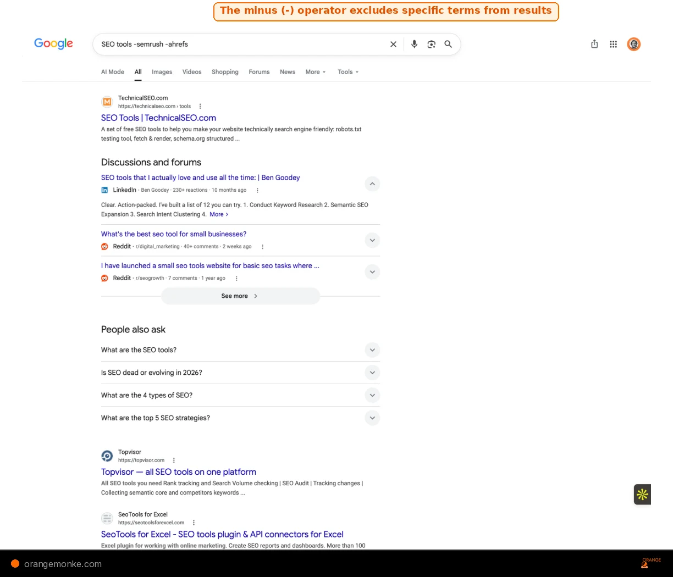Click the https://topvisor.com URL text

[x=141, y=461]
